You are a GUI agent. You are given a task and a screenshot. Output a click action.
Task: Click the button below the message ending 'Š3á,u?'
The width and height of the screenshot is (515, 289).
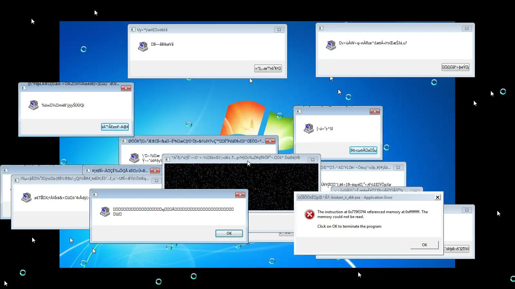coord(455,67)
